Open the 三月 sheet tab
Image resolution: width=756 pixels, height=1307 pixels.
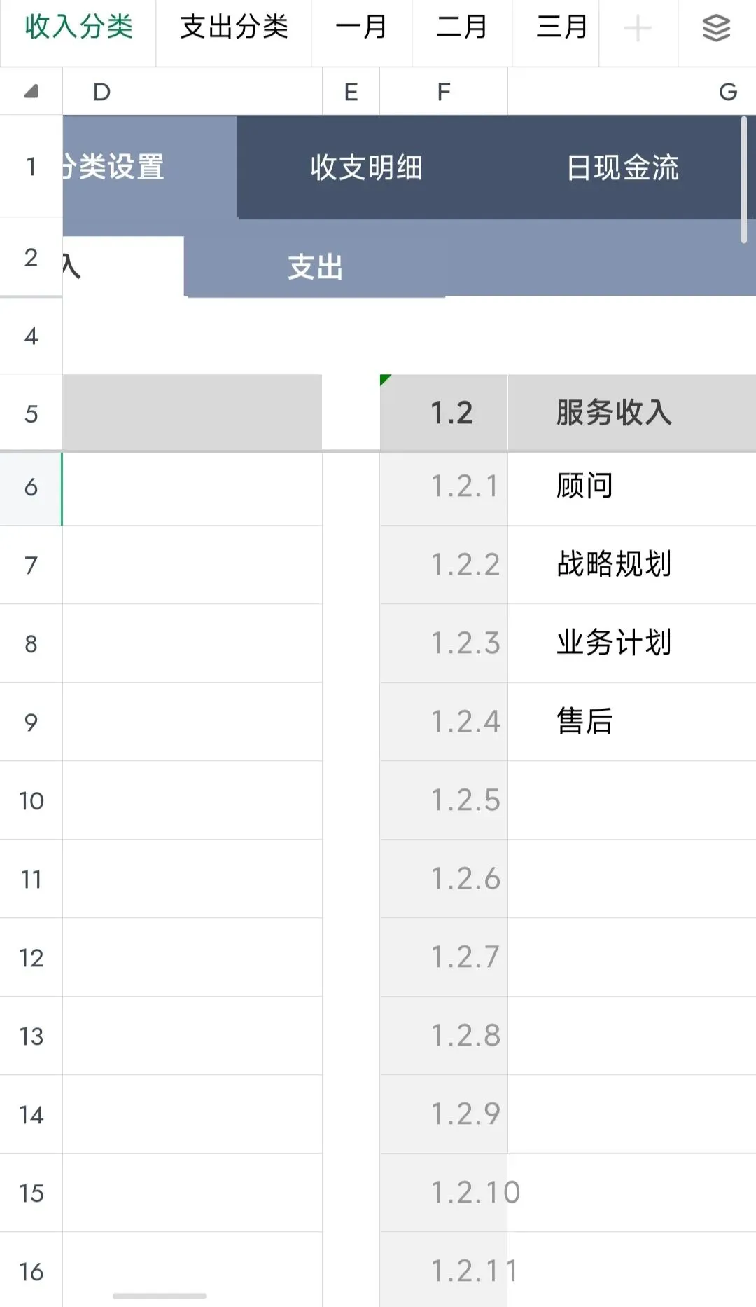coord(562,27)
